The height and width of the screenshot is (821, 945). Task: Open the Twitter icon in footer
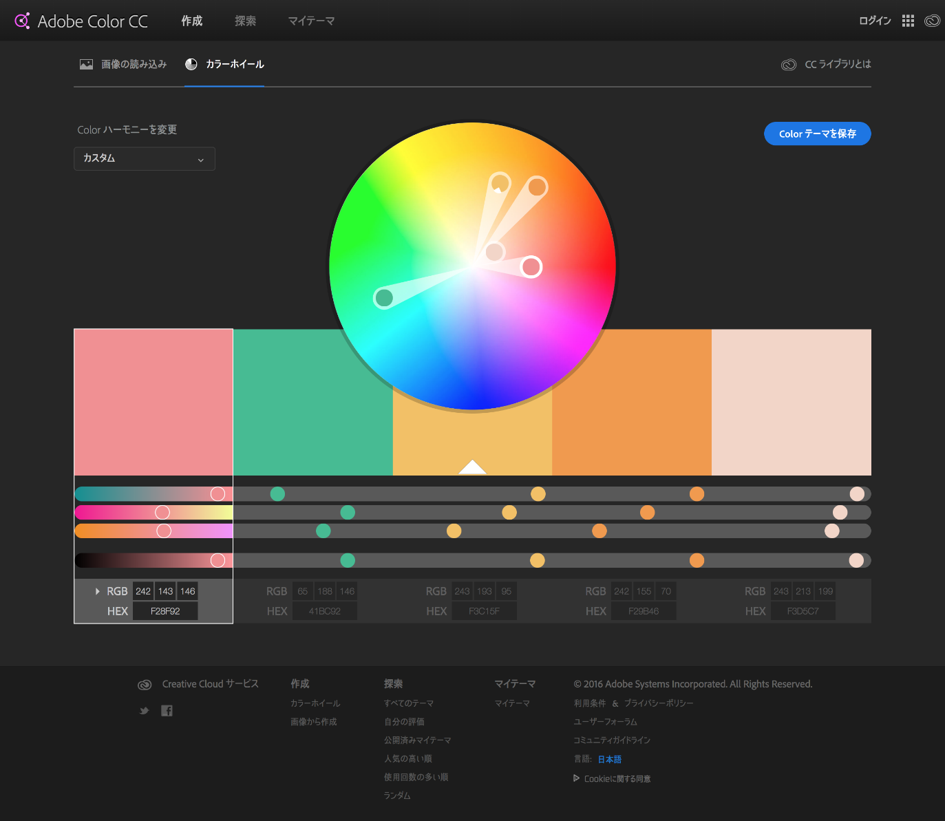144,711
